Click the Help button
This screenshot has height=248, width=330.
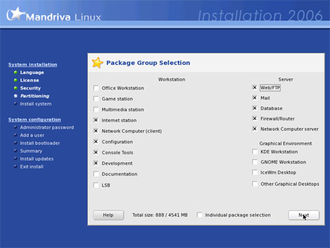pos(108,215)
